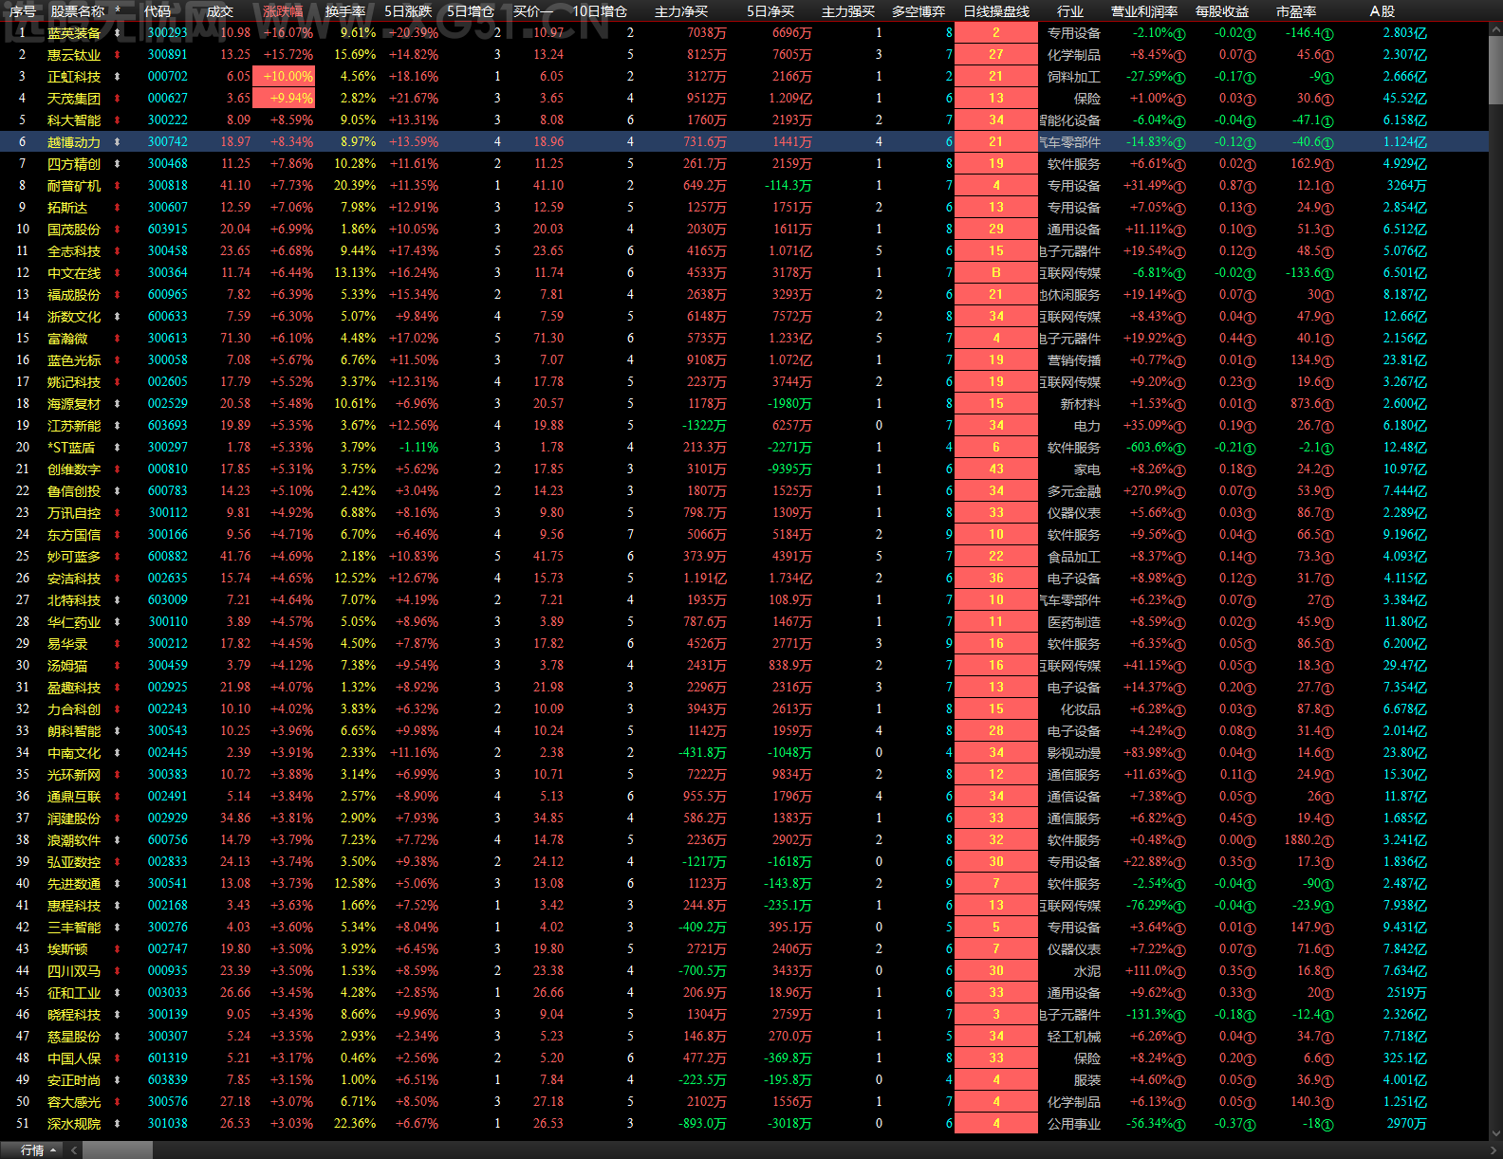Click the circled-1 icon after +31.49% profit margin
Image resolution: width=1503 pixels, height=1159 pixels.
pyautogui.click(x=1179, y=187)
